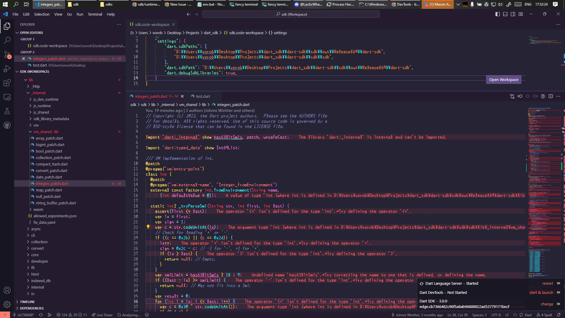The height and width of the screenshot is (318, 565).
Task: Open the Terminal menu
Action: 95,14
